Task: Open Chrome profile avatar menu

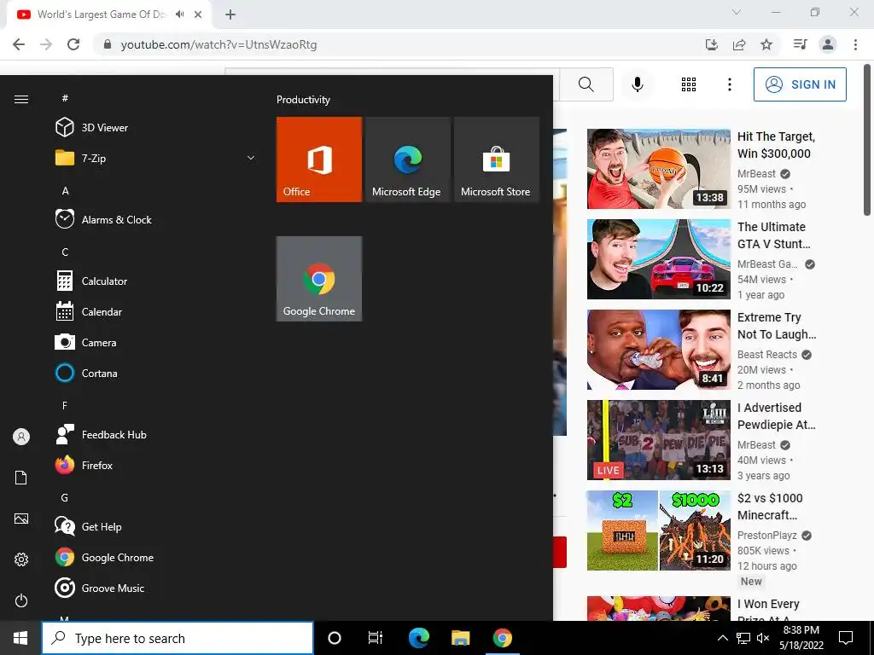Action: [x=828, y=44]
